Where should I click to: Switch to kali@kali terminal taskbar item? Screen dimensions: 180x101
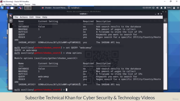(x=75, y=8)
